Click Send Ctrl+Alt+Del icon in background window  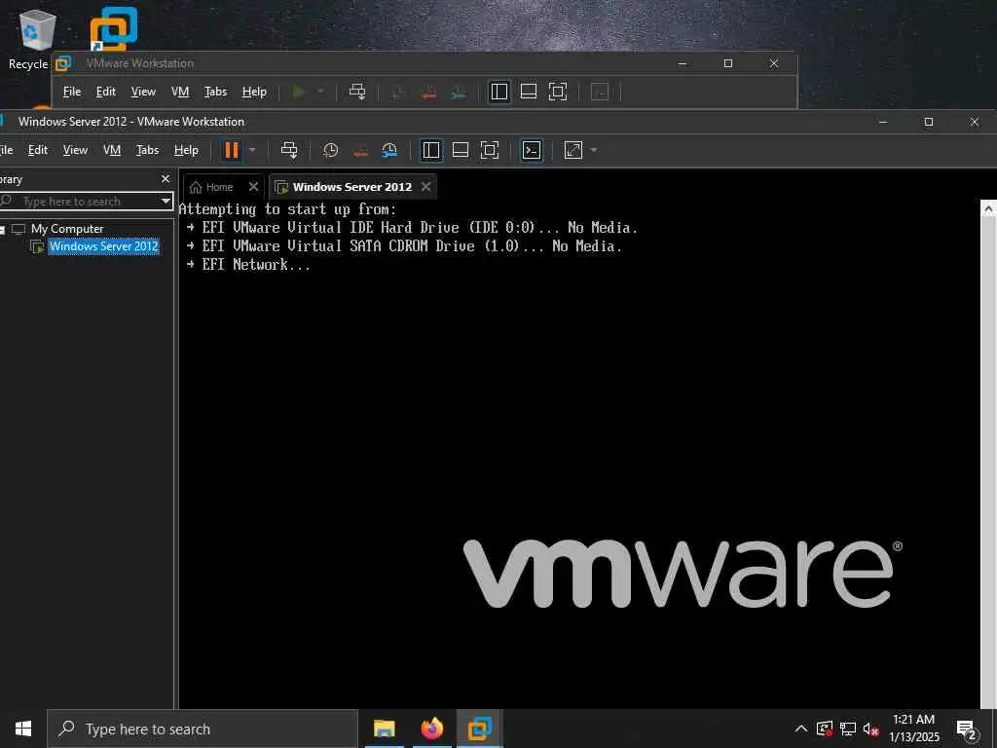pos(357,92)
